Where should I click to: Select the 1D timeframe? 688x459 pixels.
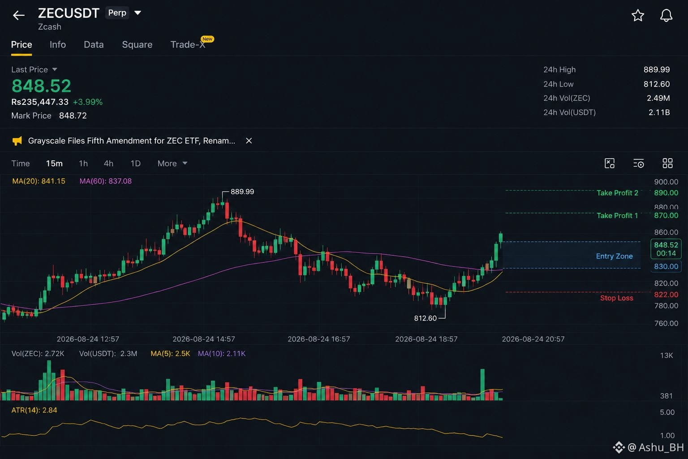pos(135,164)
